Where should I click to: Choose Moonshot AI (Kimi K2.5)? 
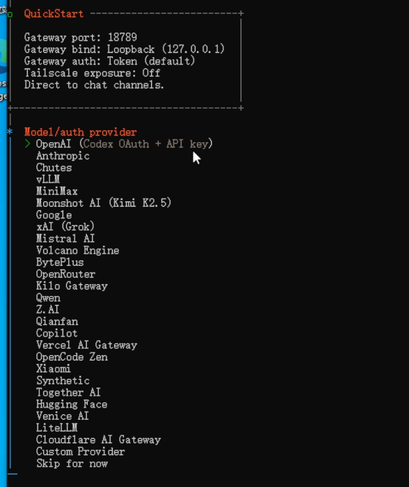click(x=103, y=203)
